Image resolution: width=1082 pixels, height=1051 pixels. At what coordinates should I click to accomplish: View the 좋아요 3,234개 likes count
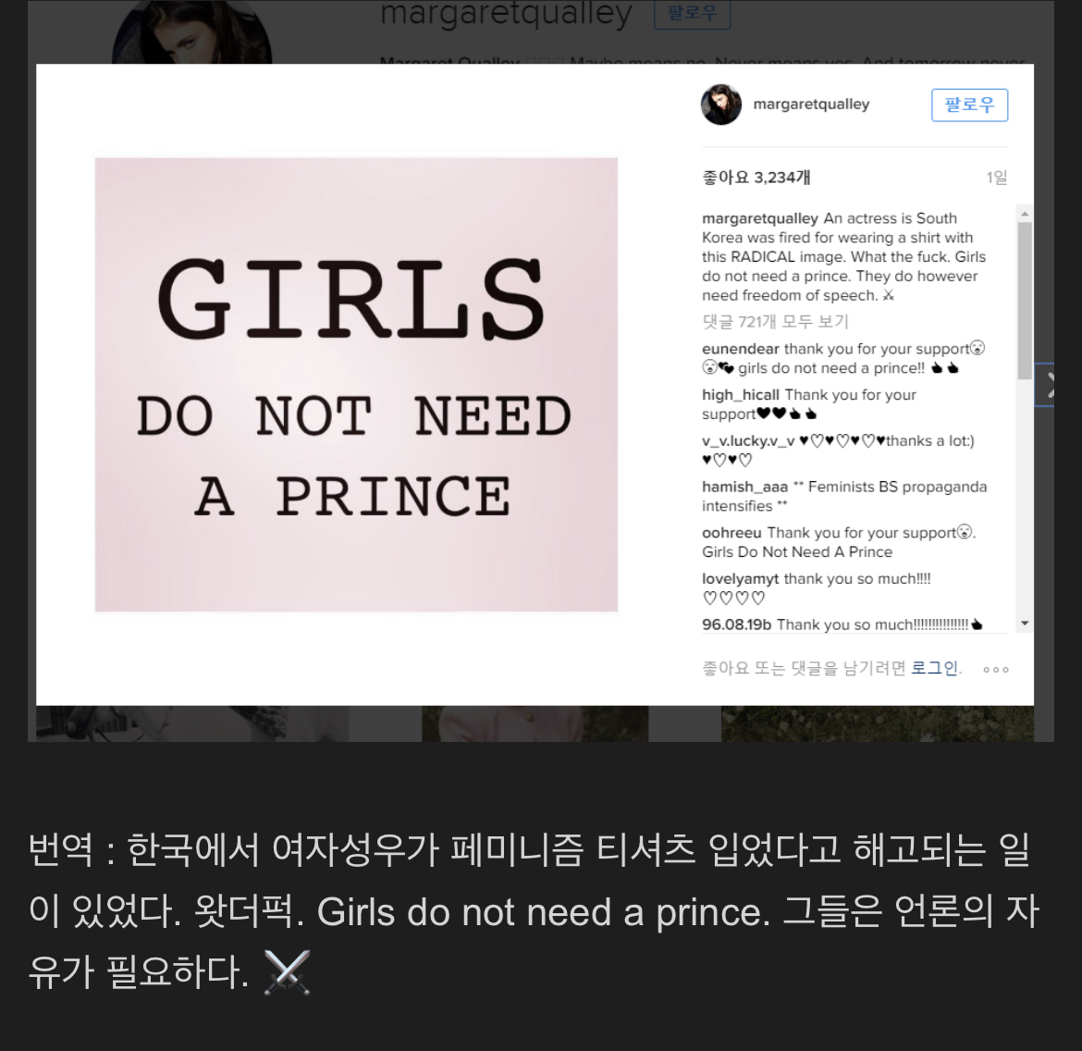[x=756, y=178]
